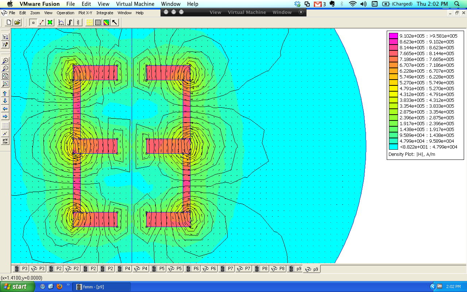Open the Integrate menu
Image resolution: width=467 pixels, height=292 pixels.
click(105, 13)
